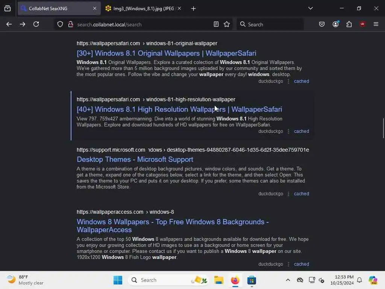Image resolution: width=385 pixels, height=289 pixels.
Task: Reload the current search page
Action: point(36,24)
